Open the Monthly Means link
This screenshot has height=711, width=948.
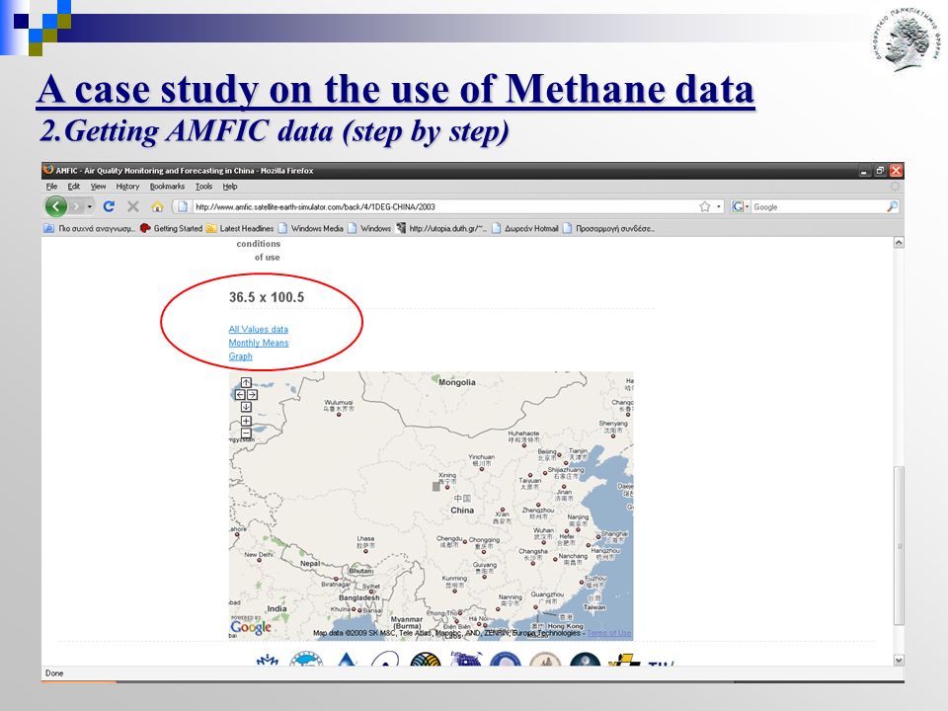tap(258, 343)
